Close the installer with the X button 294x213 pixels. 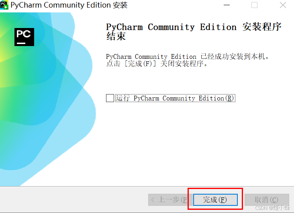(x=283, y=5)
